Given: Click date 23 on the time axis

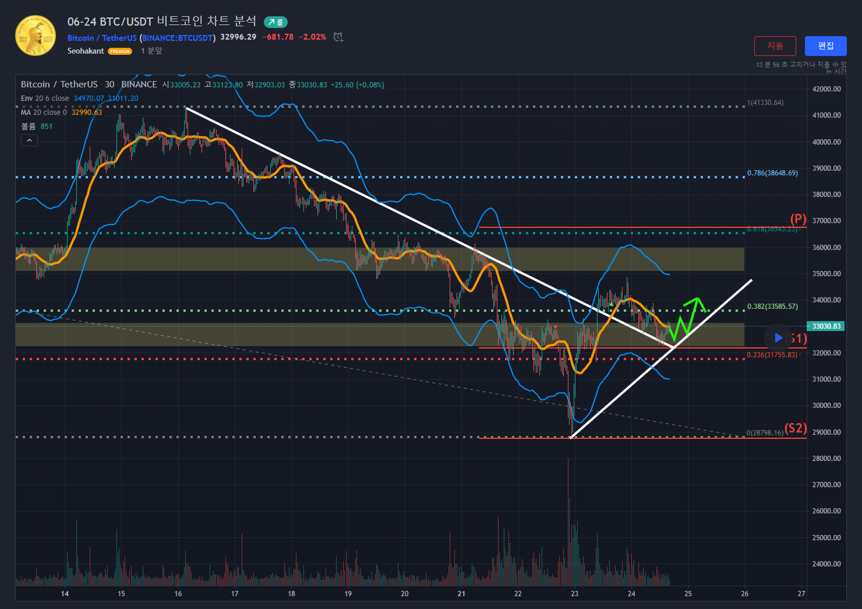Looking at the screenshot, I should tap(574, 594).
